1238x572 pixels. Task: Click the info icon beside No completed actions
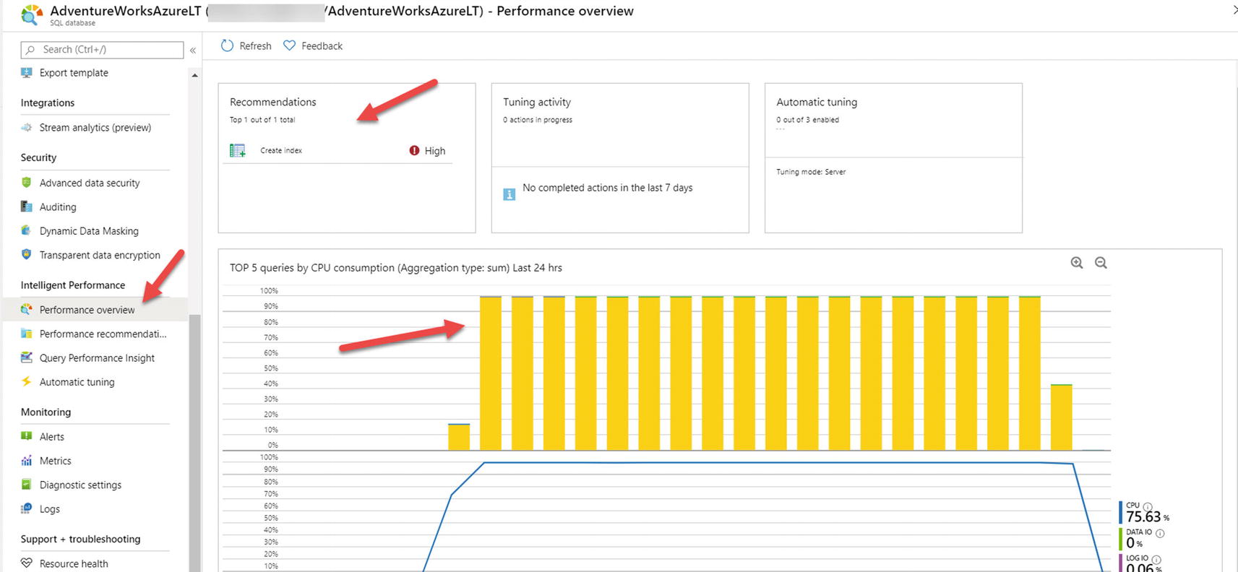coord(510,194)
